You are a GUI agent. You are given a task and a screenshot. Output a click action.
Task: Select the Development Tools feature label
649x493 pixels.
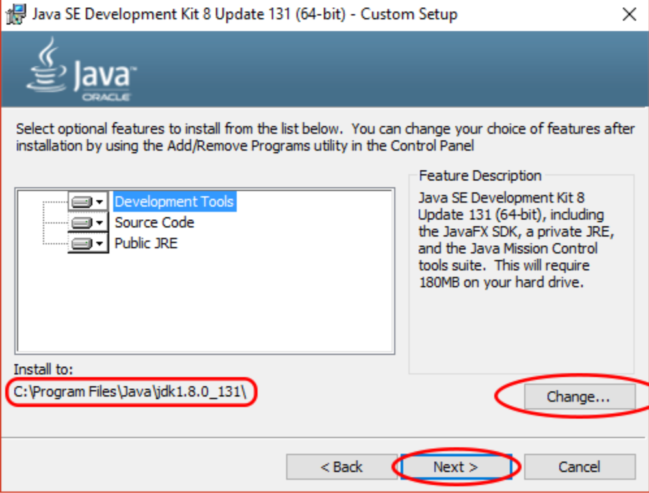174,202
